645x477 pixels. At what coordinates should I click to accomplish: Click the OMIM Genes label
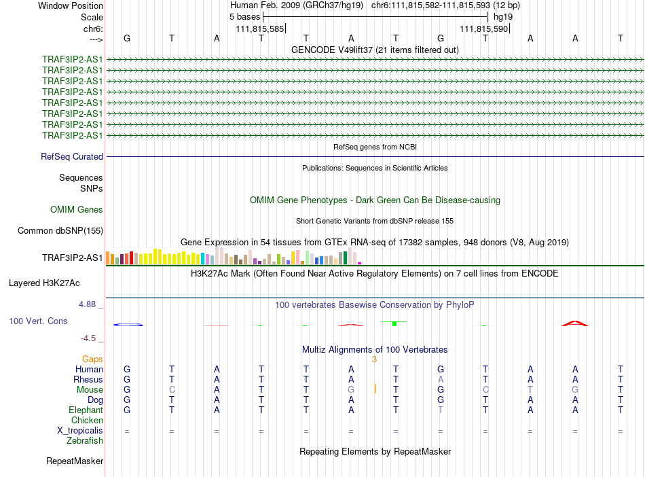[x=76, y=209]
